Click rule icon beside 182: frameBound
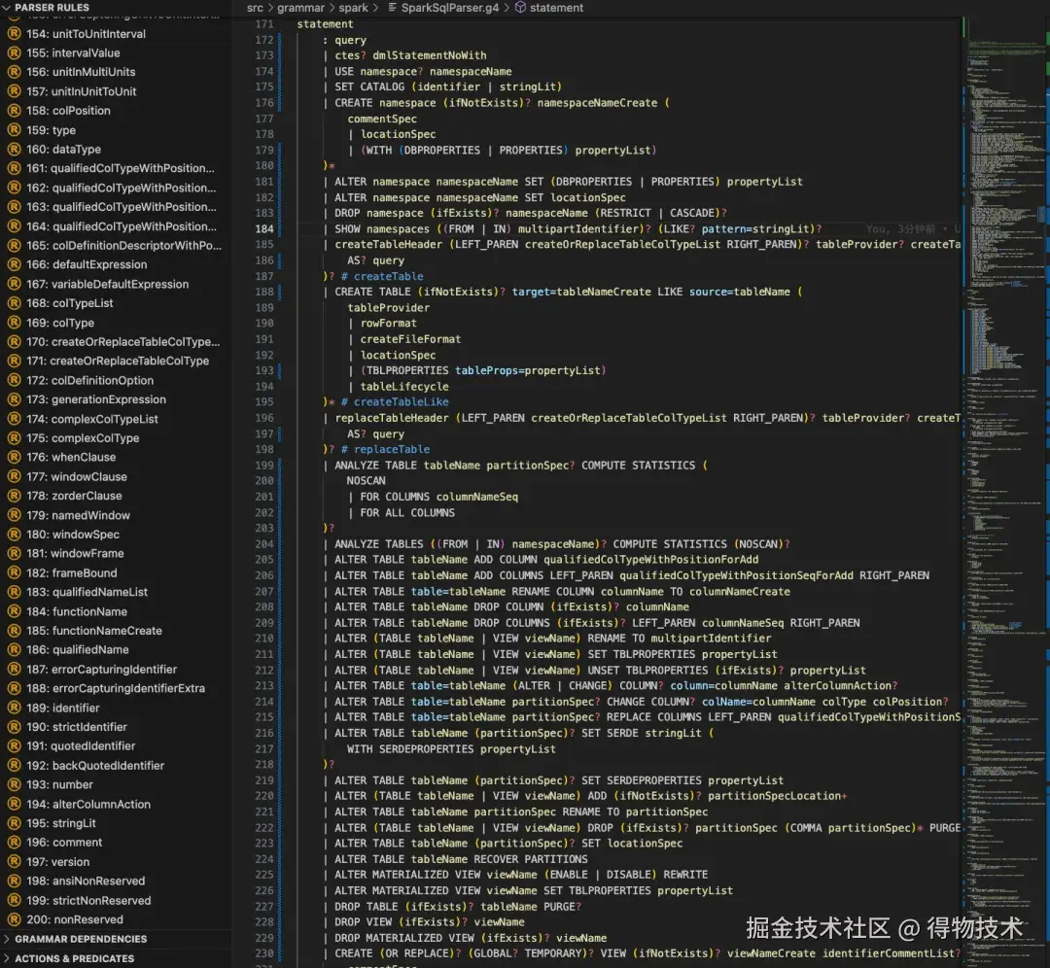The width and height of the screenshot is (1050, 968). 14,573
